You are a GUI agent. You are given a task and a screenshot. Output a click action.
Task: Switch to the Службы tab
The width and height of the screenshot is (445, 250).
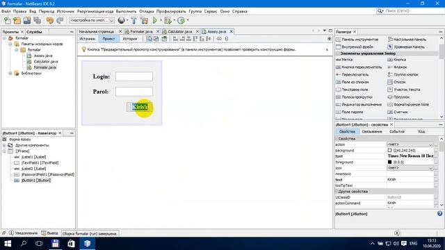34,32
